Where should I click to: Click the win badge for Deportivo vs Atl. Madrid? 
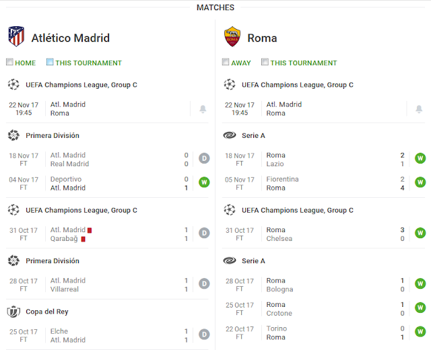tap(204, 182)
